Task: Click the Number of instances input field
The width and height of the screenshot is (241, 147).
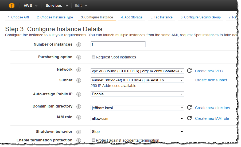Action: click(x=118, y=45)
